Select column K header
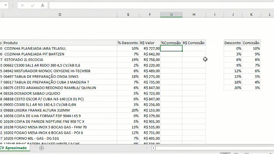 [251, 14]
